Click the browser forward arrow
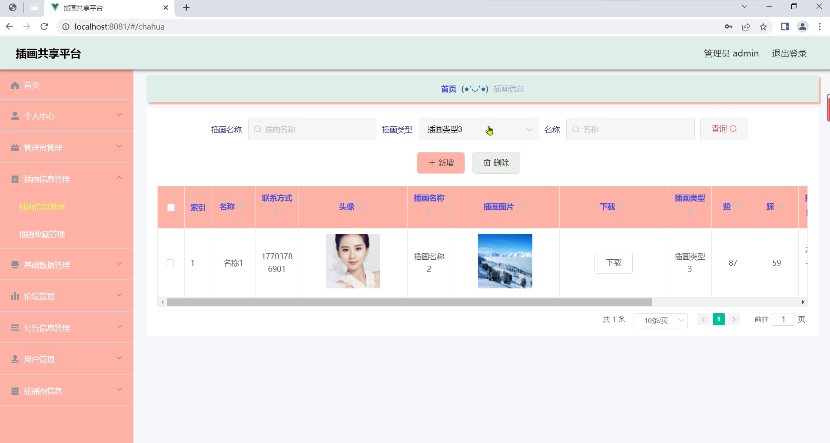 [x=27, y=26]
